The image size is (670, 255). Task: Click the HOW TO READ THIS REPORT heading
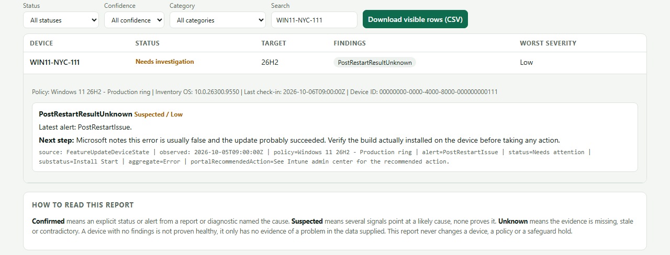(x=83, y=205)
